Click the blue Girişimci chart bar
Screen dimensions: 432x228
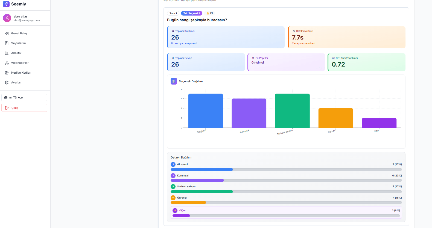point(206,111)
